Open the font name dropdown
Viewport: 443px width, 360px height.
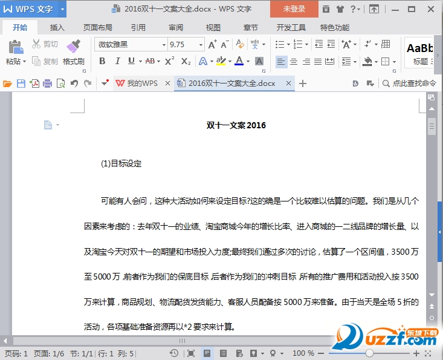164,45
